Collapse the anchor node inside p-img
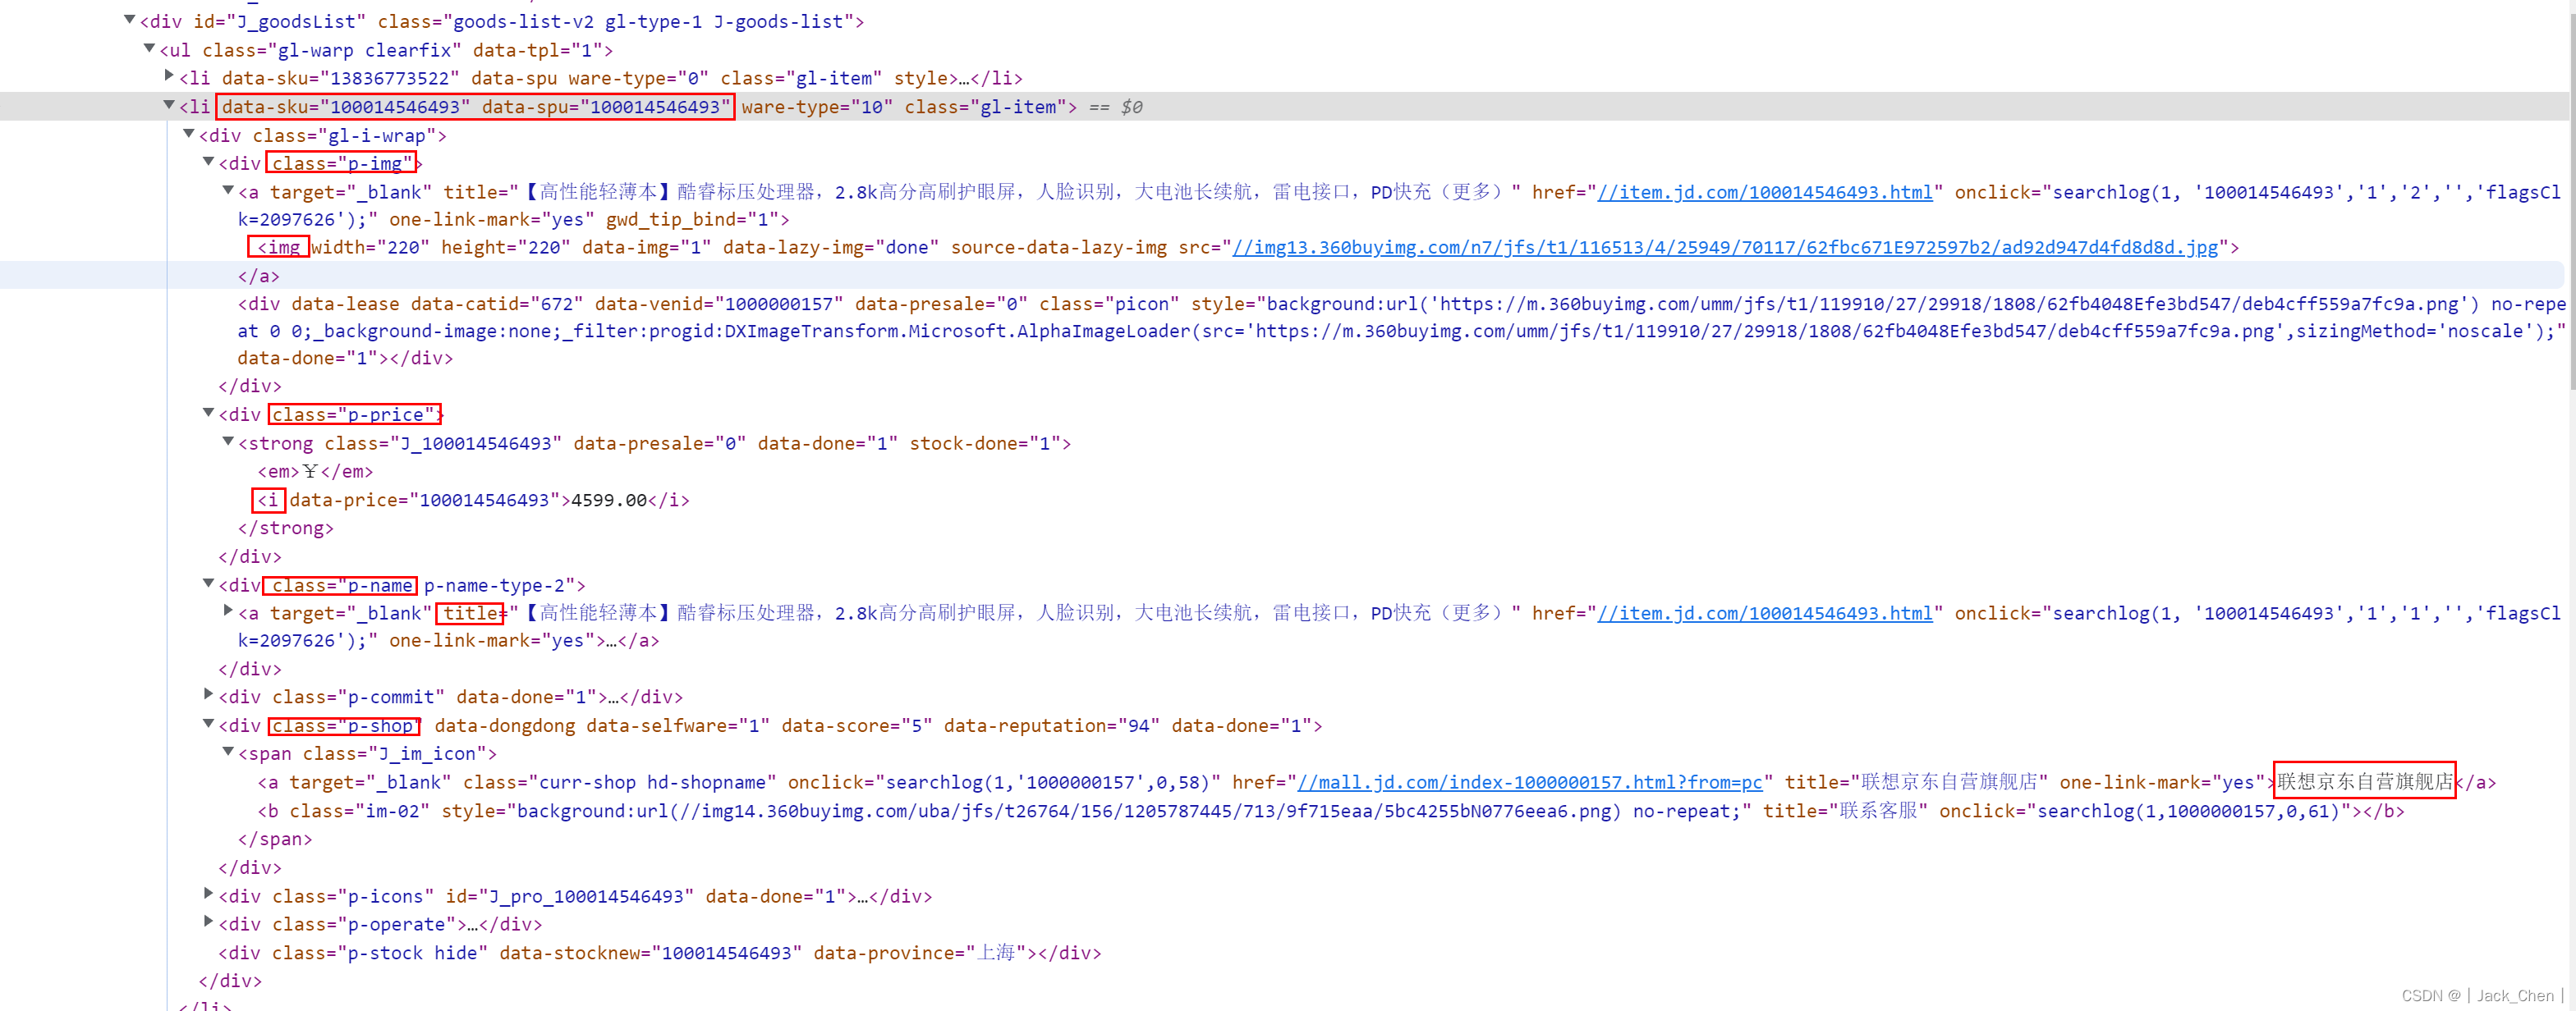 tap(228, 189)
